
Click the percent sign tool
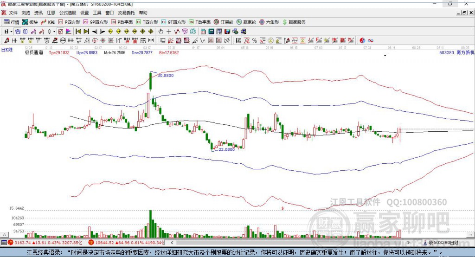click(x=255, y=41)
